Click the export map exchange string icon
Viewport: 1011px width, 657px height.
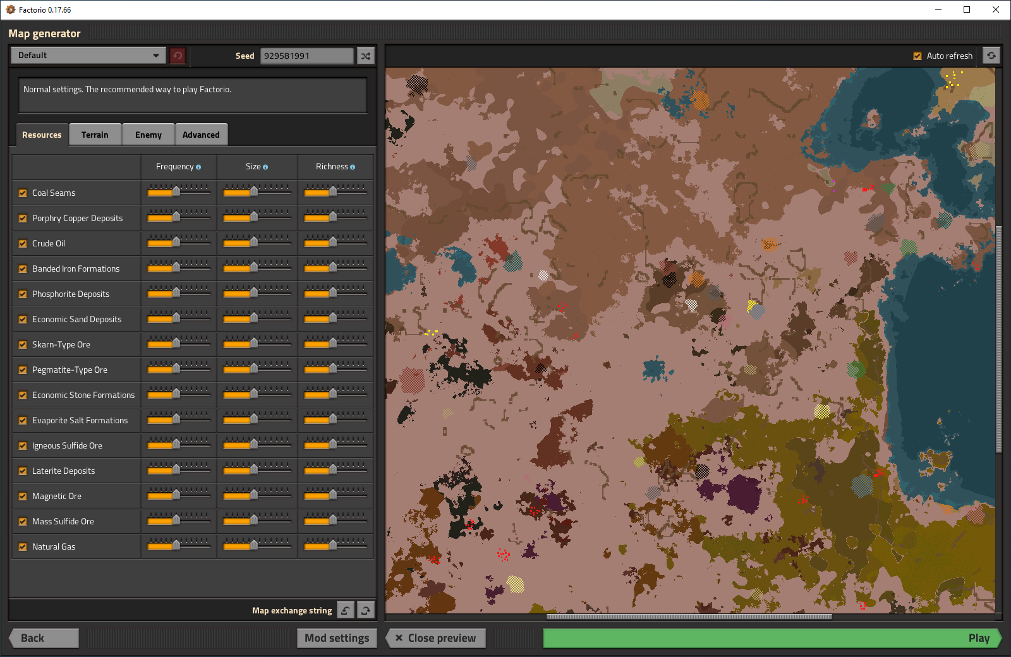[366, 610]
